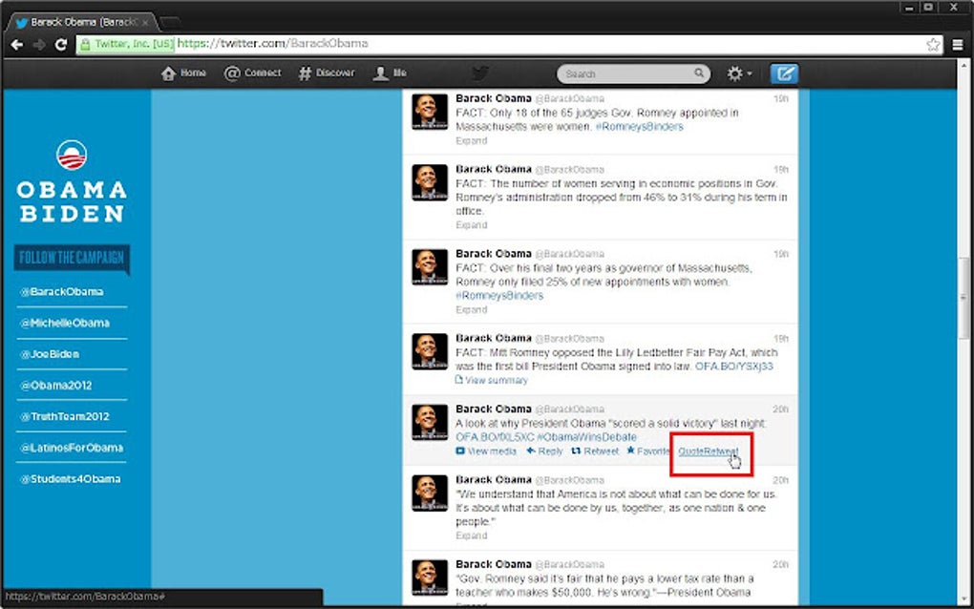Bookmark the page with the star icon
974x609 pixels.
932,43
